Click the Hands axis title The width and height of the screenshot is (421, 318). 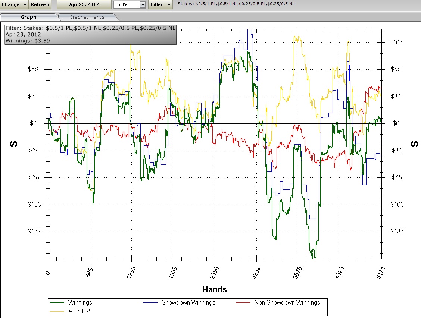[214, 289]
